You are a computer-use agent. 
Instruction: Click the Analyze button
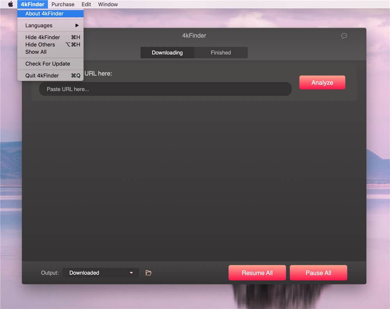[322, 82]
